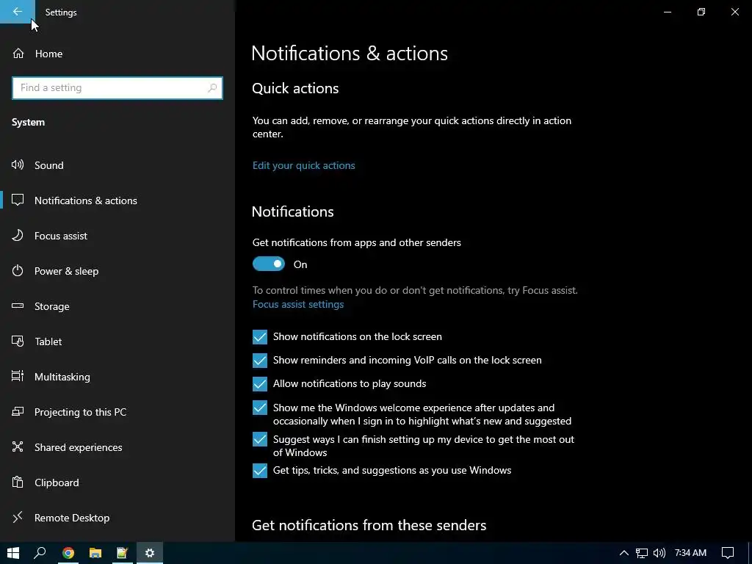Show hidden tray icons chevron
752x564 pixels.
click(x=624, y=553)
